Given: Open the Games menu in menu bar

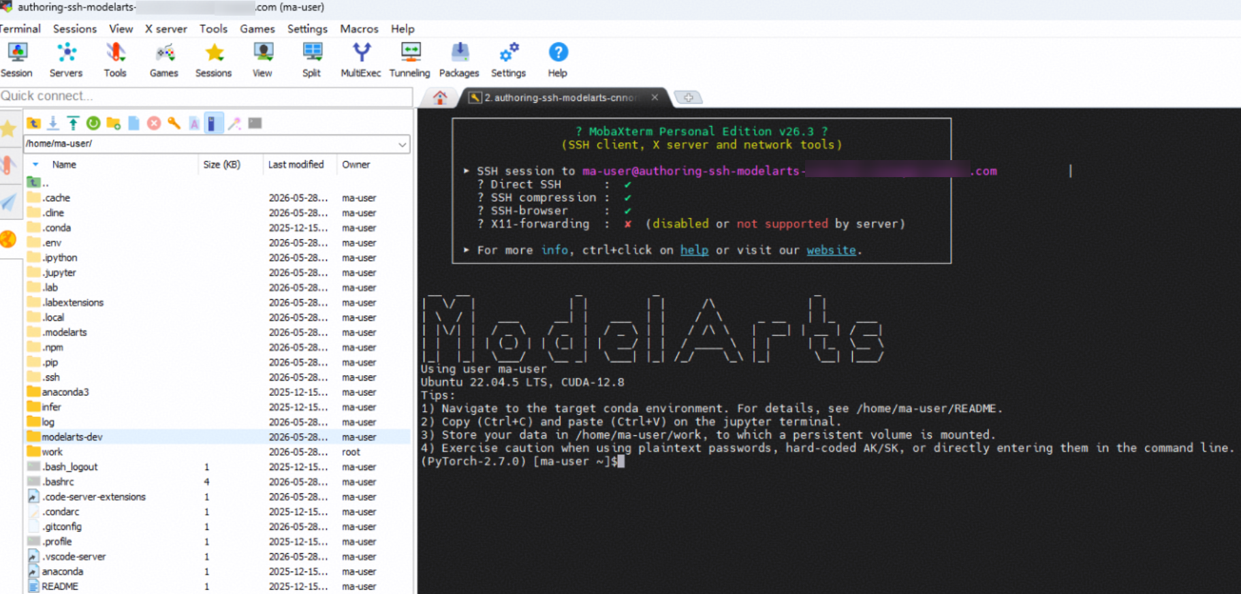Looking at the screenshot, I should [257, 29].
